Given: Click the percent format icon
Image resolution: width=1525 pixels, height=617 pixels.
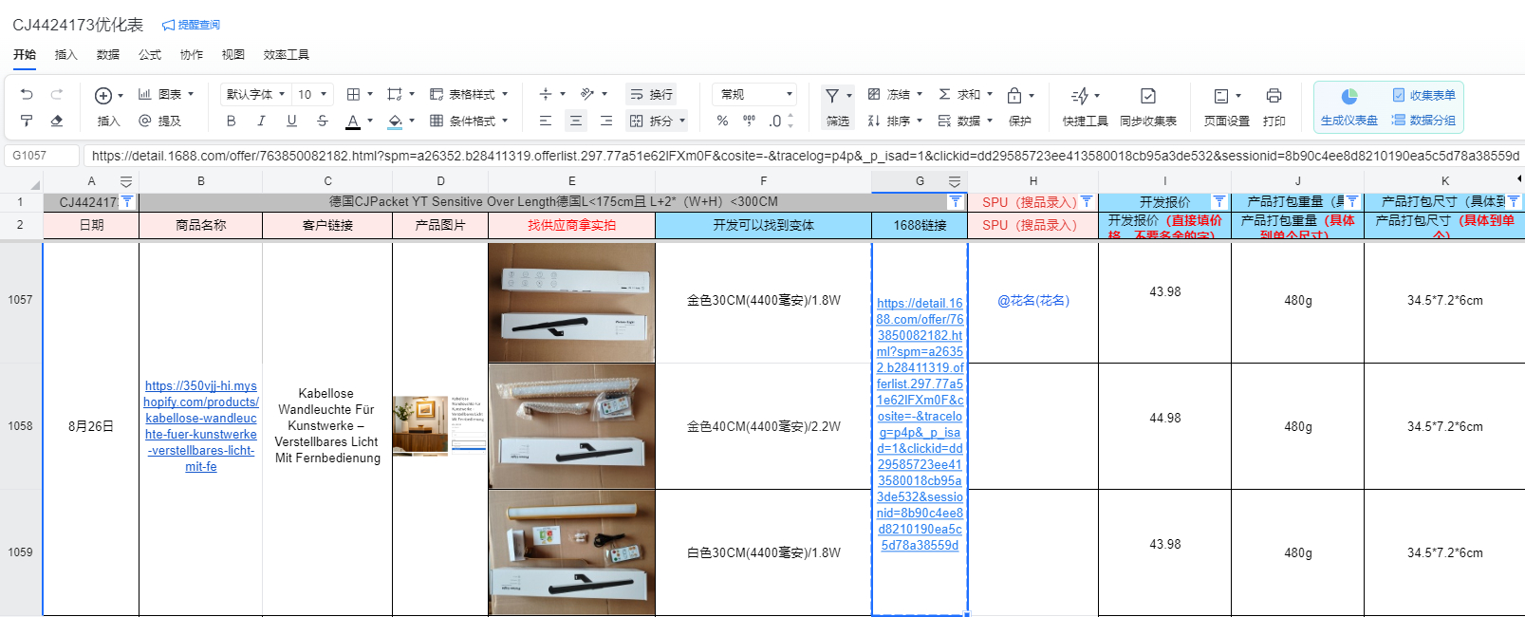Looking at the screenshot, I should 722,121.
